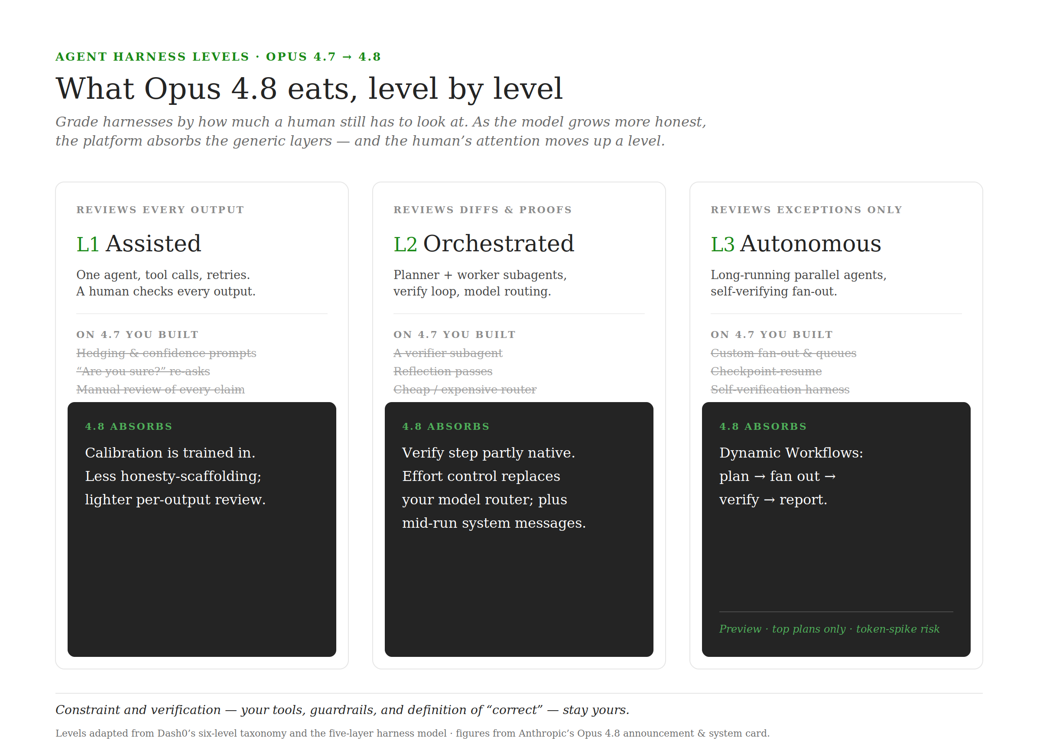Click 'Dynamic Workflows:' dark panel text

pyautogui.click(x=790, y=453)
